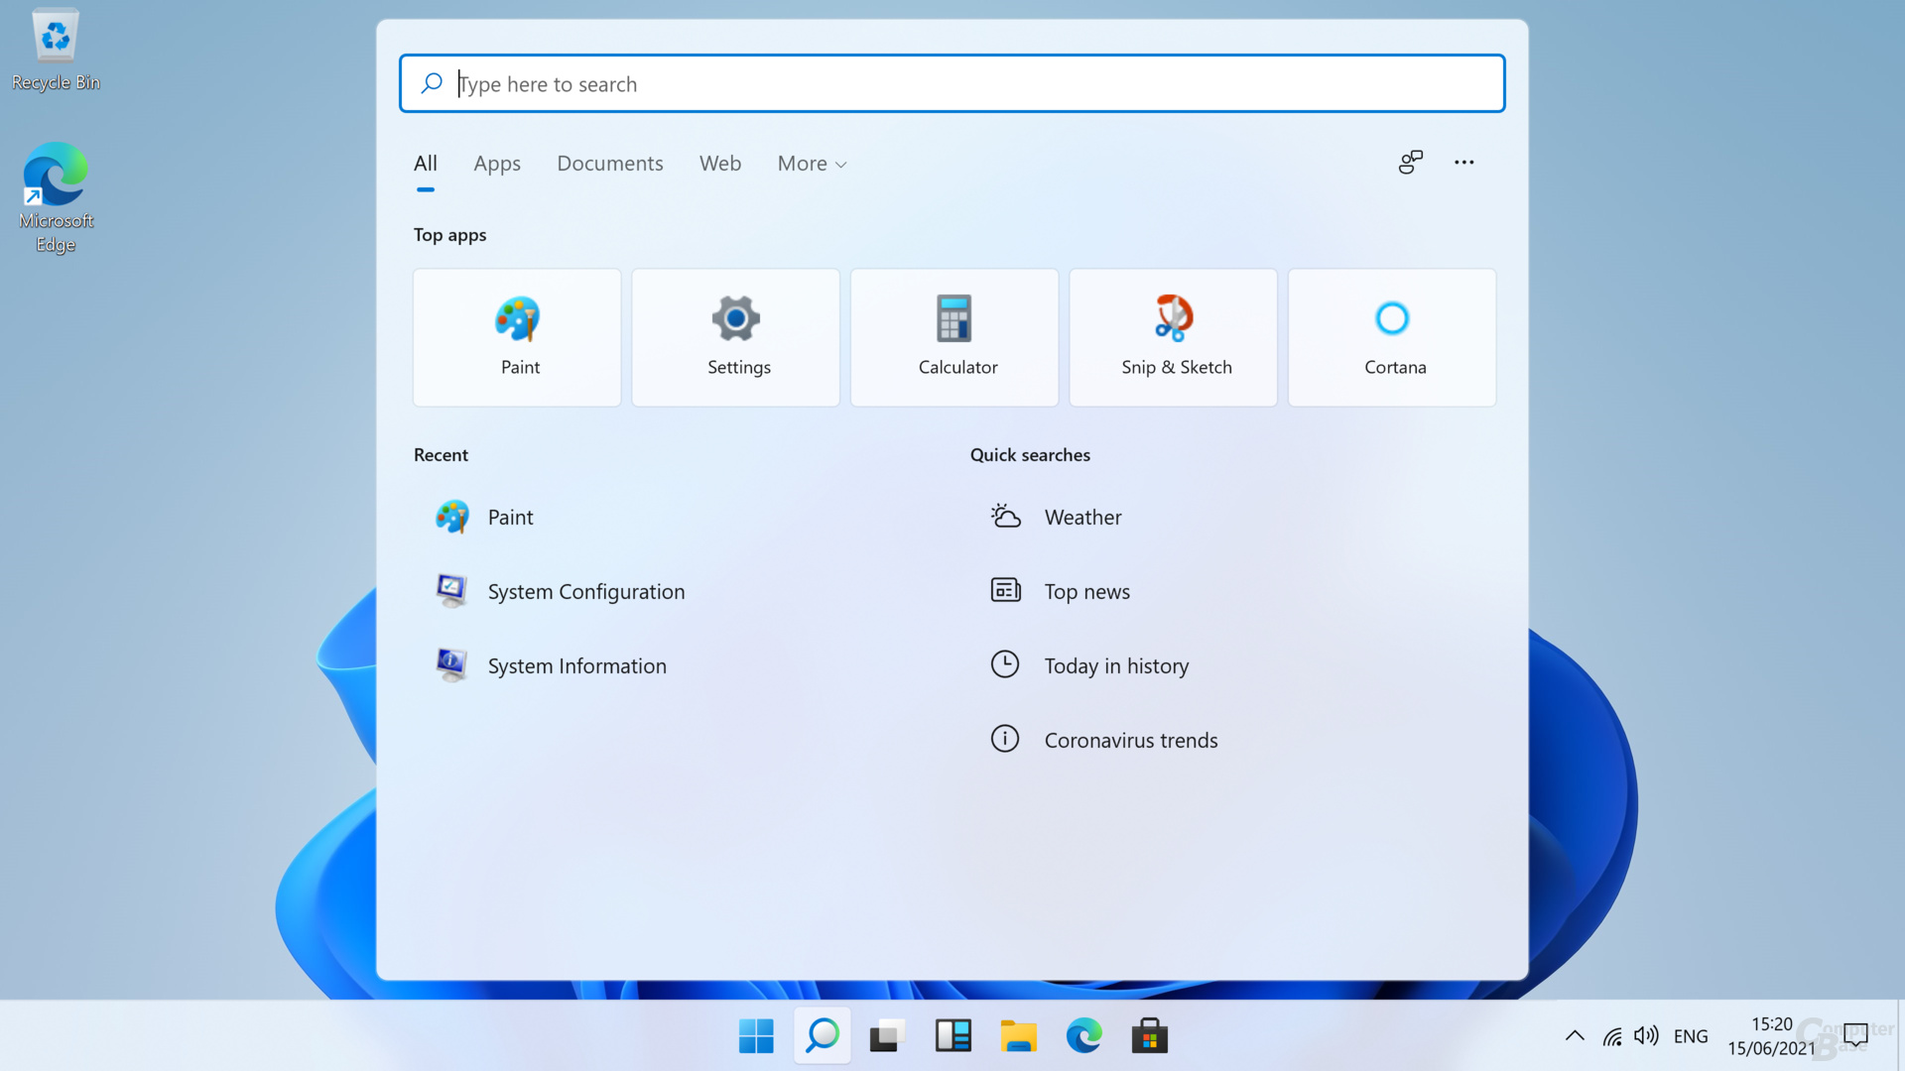Click the search box magnifier icon
Image resolution: width=1905 pixels, height=1071 pixels.
(432, 83)
